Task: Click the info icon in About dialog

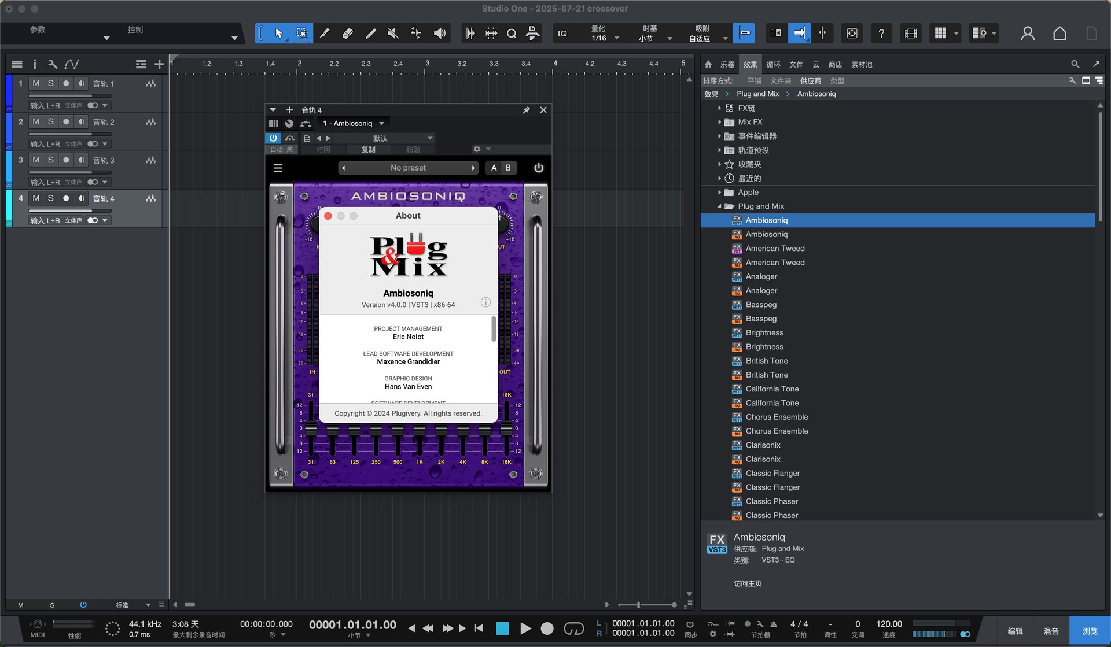Action: (x=485, y=302)
